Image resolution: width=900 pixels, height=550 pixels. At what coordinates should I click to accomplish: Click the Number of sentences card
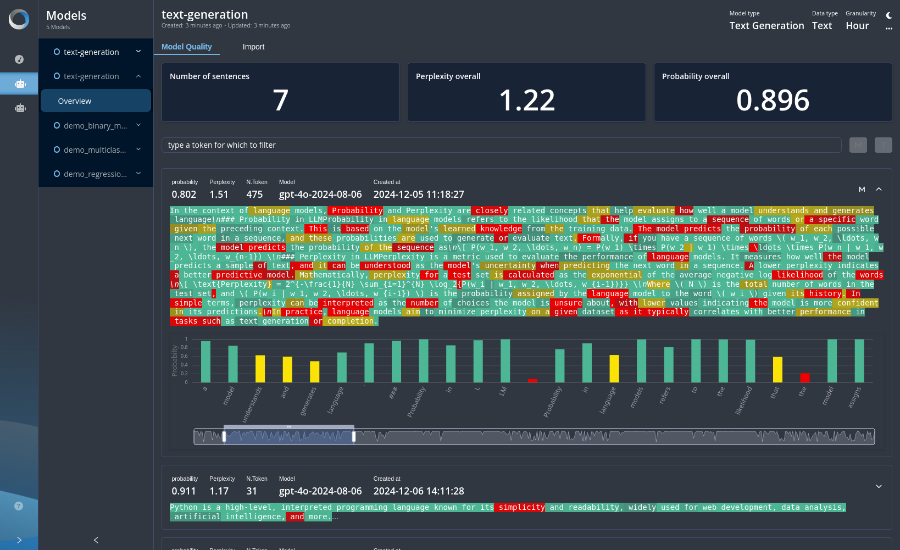(x=280, y=92)
